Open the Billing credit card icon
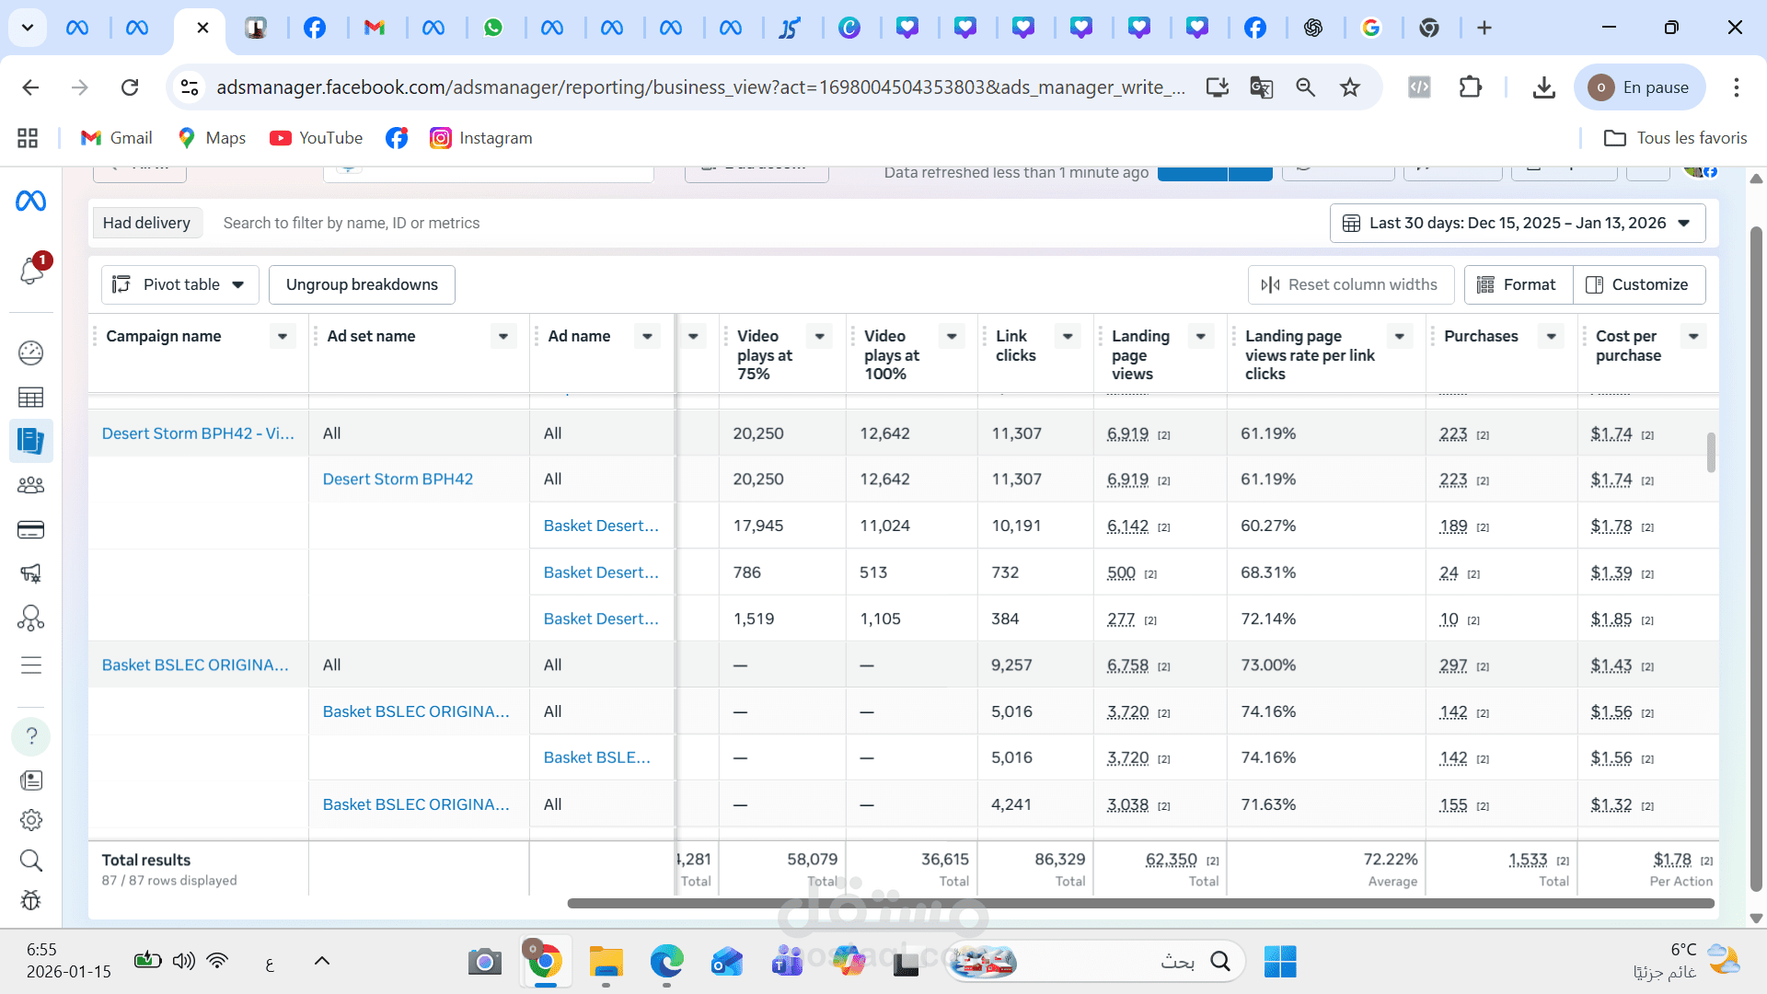The height and width of the screenshot is (994, 1767). (31, 530)
